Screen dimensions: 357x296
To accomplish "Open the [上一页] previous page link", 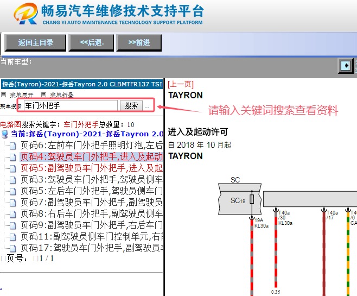I will [x=181, y=84].
